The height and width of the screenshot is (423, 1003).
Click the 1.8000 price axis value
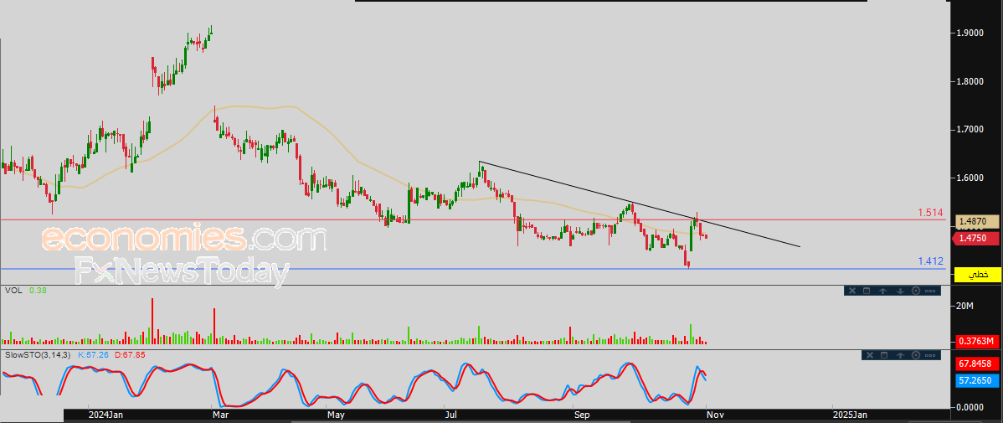click(x=970, y=81)
